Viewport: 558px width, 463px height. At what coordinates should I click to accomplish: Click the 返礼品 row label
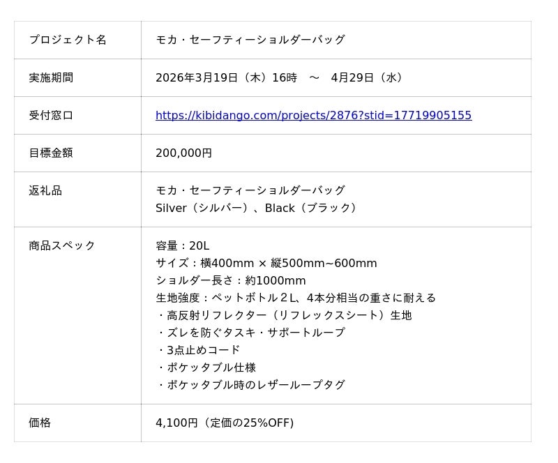coord(45,190)
